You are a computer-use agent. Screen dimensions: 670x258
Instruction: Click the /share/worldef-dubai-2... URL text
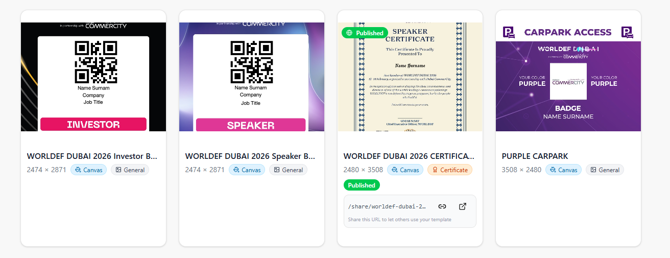point(387,206)
